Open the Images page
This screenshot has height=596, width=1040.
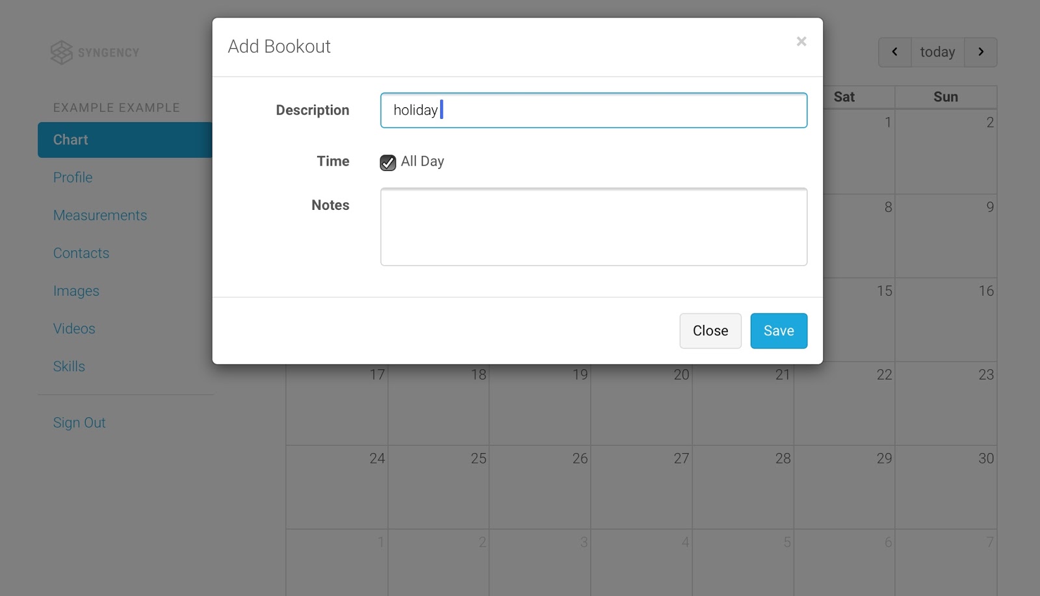(76, 291)
